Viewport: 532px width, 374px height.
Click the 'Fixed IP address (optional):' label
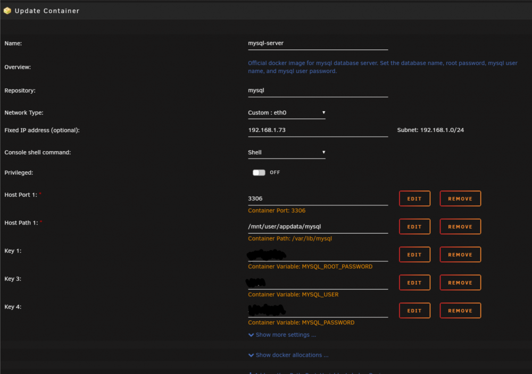42,130
